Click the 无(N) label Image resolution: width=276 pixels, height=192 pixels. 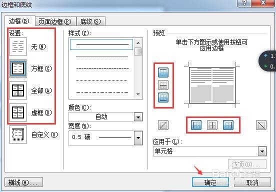pos(38,46)
